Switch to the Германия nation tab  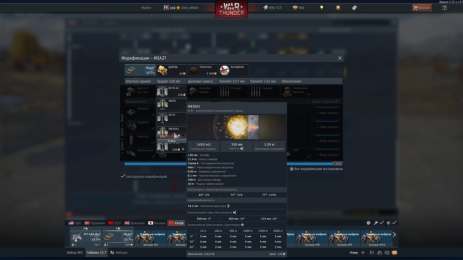95,223
